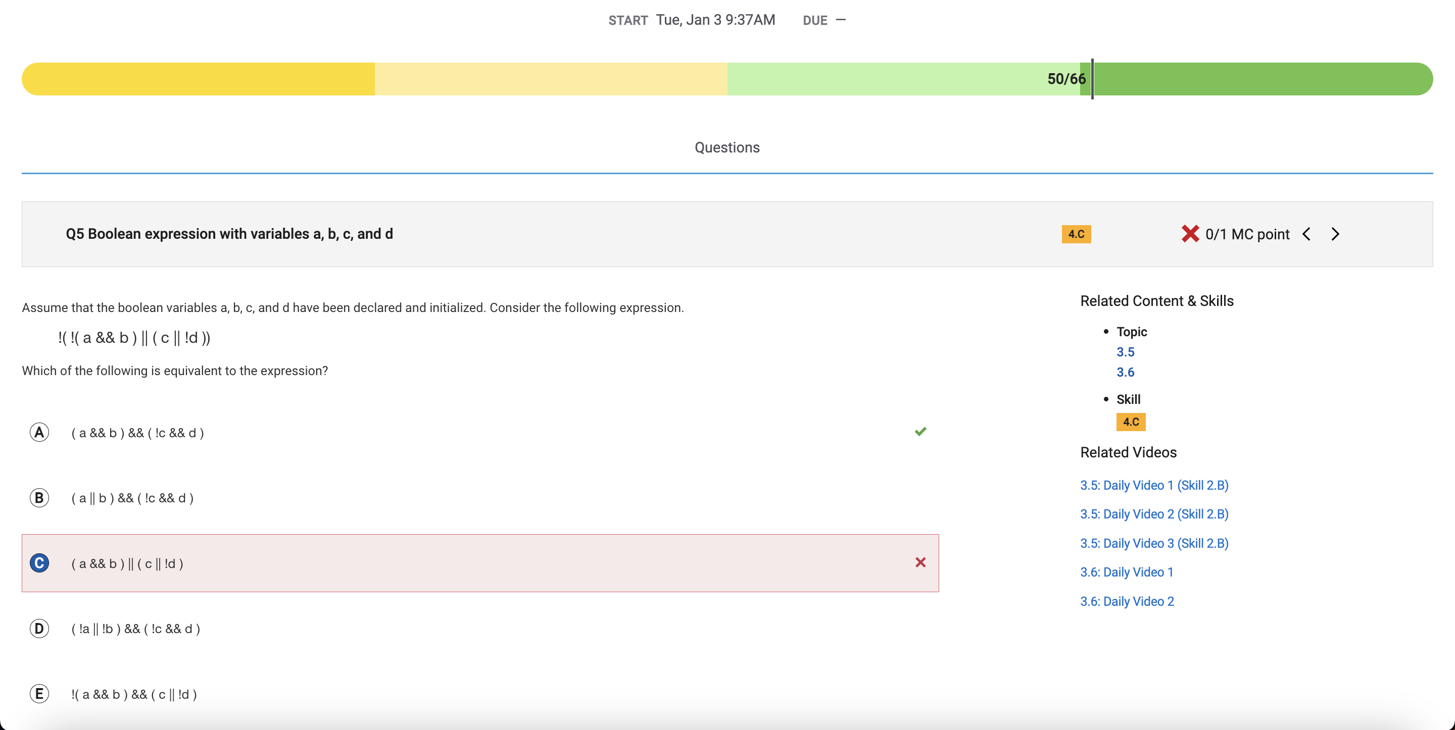
Task: Open the Questions tab
Action: (727, 147)
